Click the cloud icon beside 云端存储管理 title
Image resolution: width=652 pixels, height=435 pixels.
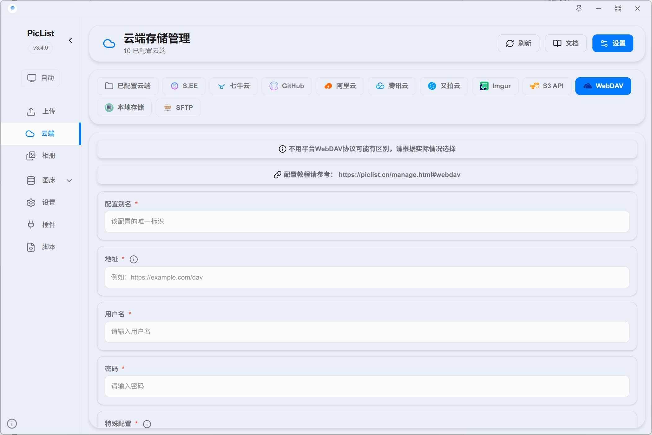coord(109,43)
